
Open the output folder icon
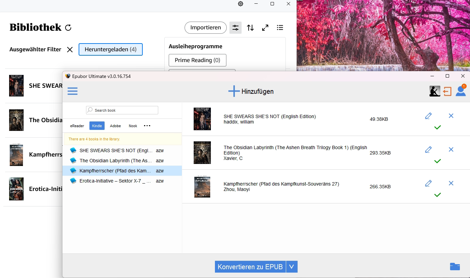point(455,267)
